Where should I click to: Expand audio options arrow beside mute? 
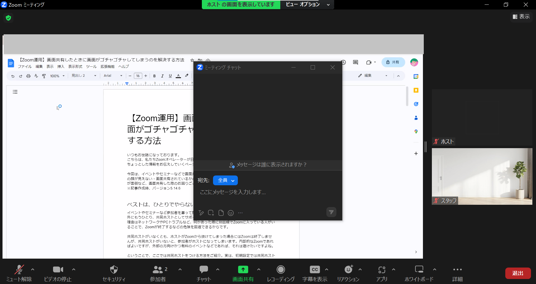pyautogui.click(x=33, y=269)
